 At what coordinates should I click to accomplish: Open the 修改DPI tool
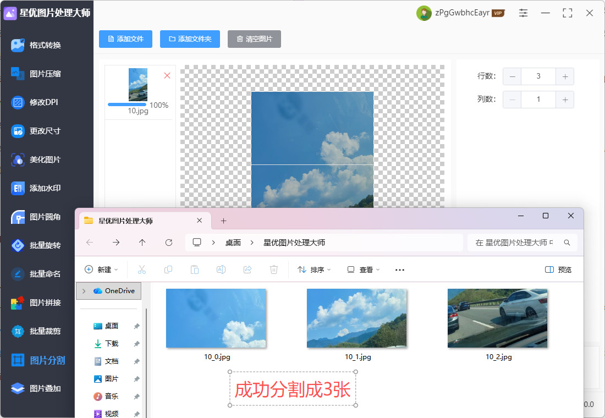click(x=35, y=102)
